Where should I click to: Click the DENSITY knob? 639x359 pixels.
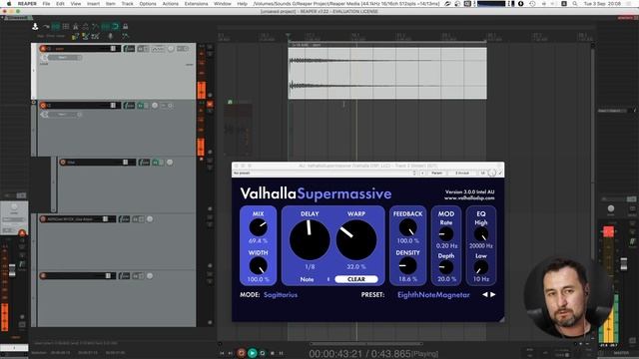pyautogui.click(x=407, y=266)
